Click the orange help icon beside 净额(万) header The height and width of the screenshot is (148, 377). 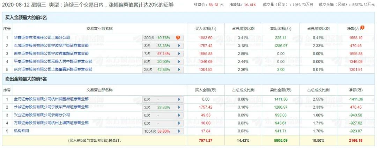coord(363,28)
